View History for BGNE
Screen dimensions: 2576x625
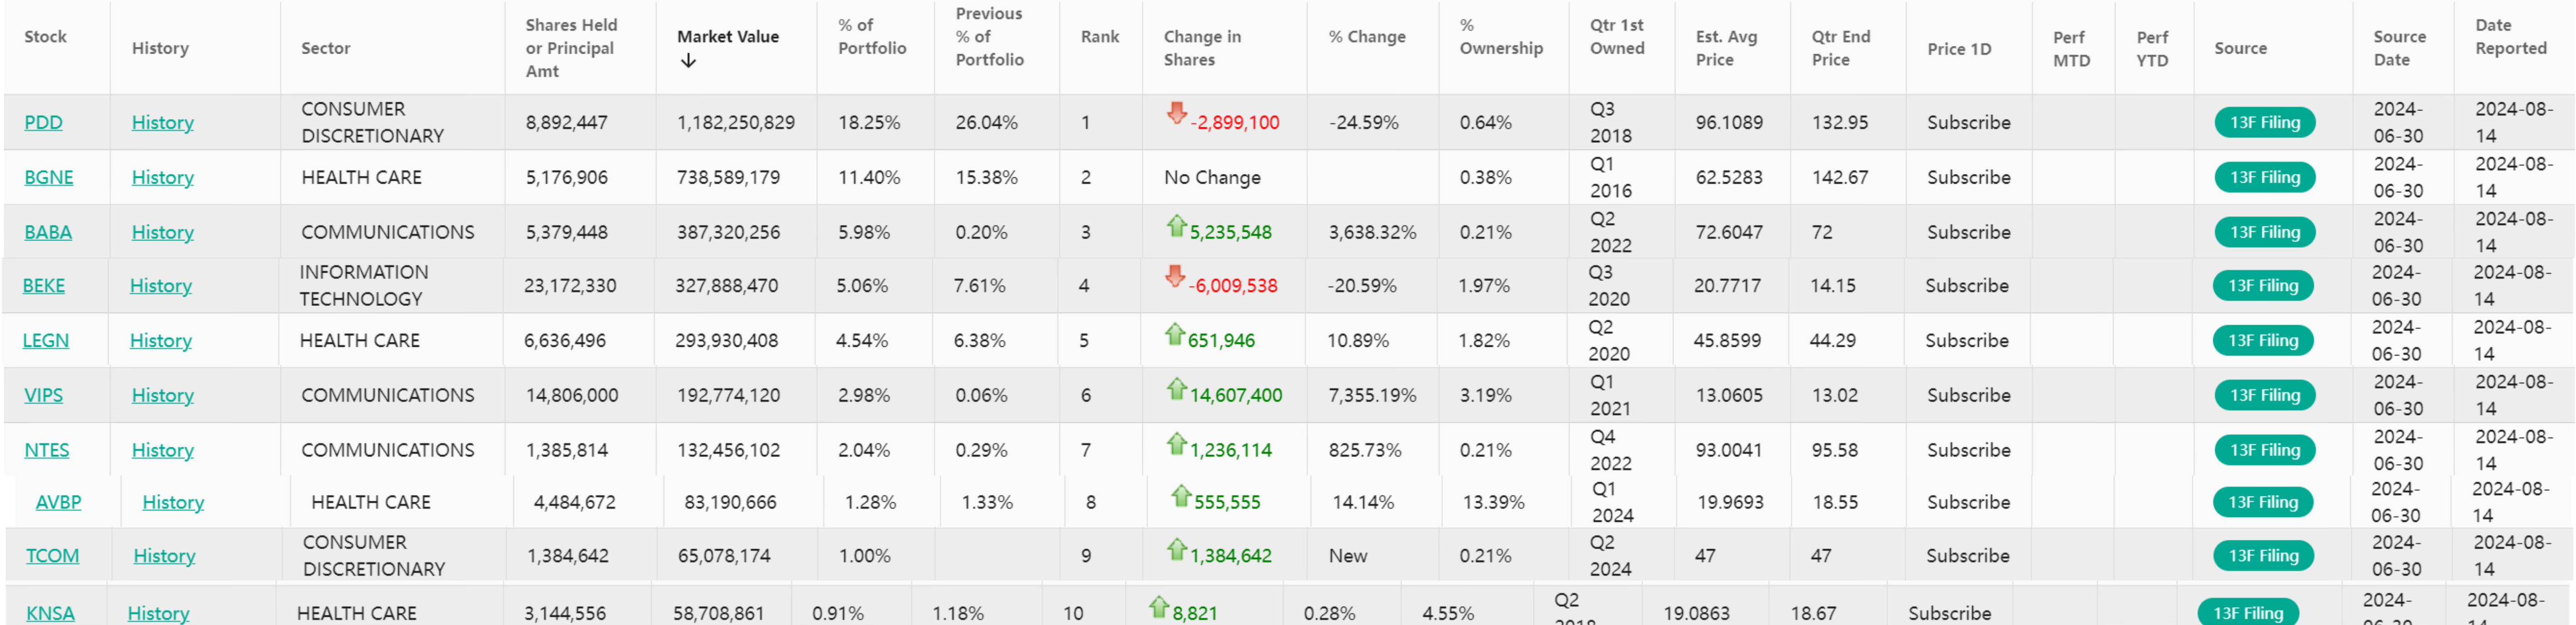163,178
